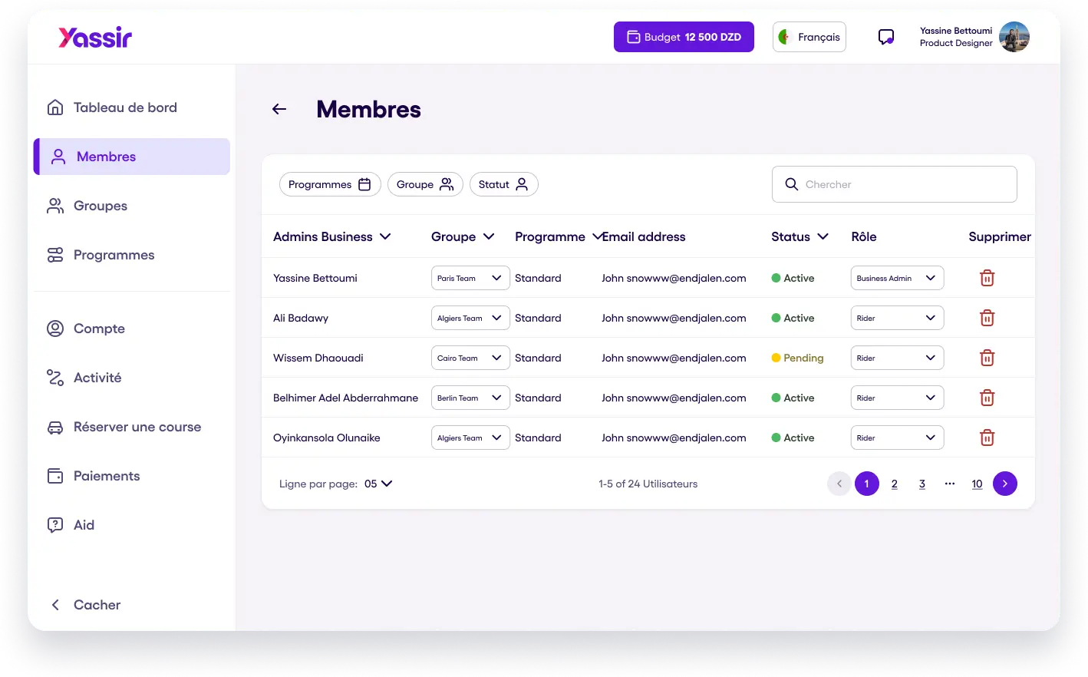Expand Status column header dropdown
This screenshot has height=677, width=1088.
[x=823, y=236]
